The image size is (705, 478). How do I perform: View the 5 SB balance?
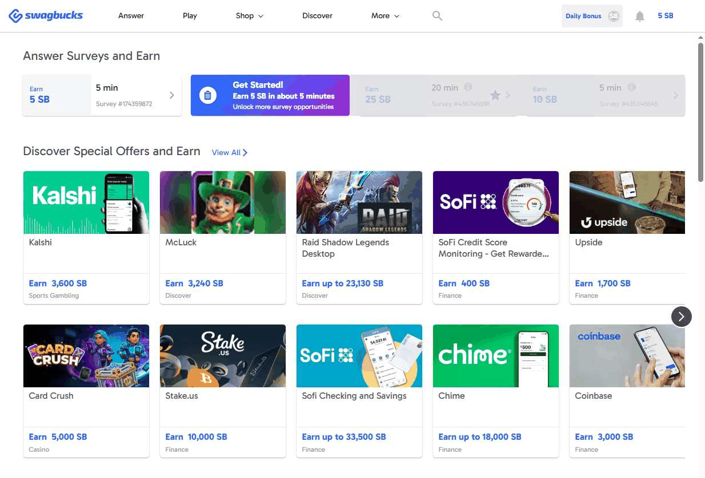coord(666,16)
